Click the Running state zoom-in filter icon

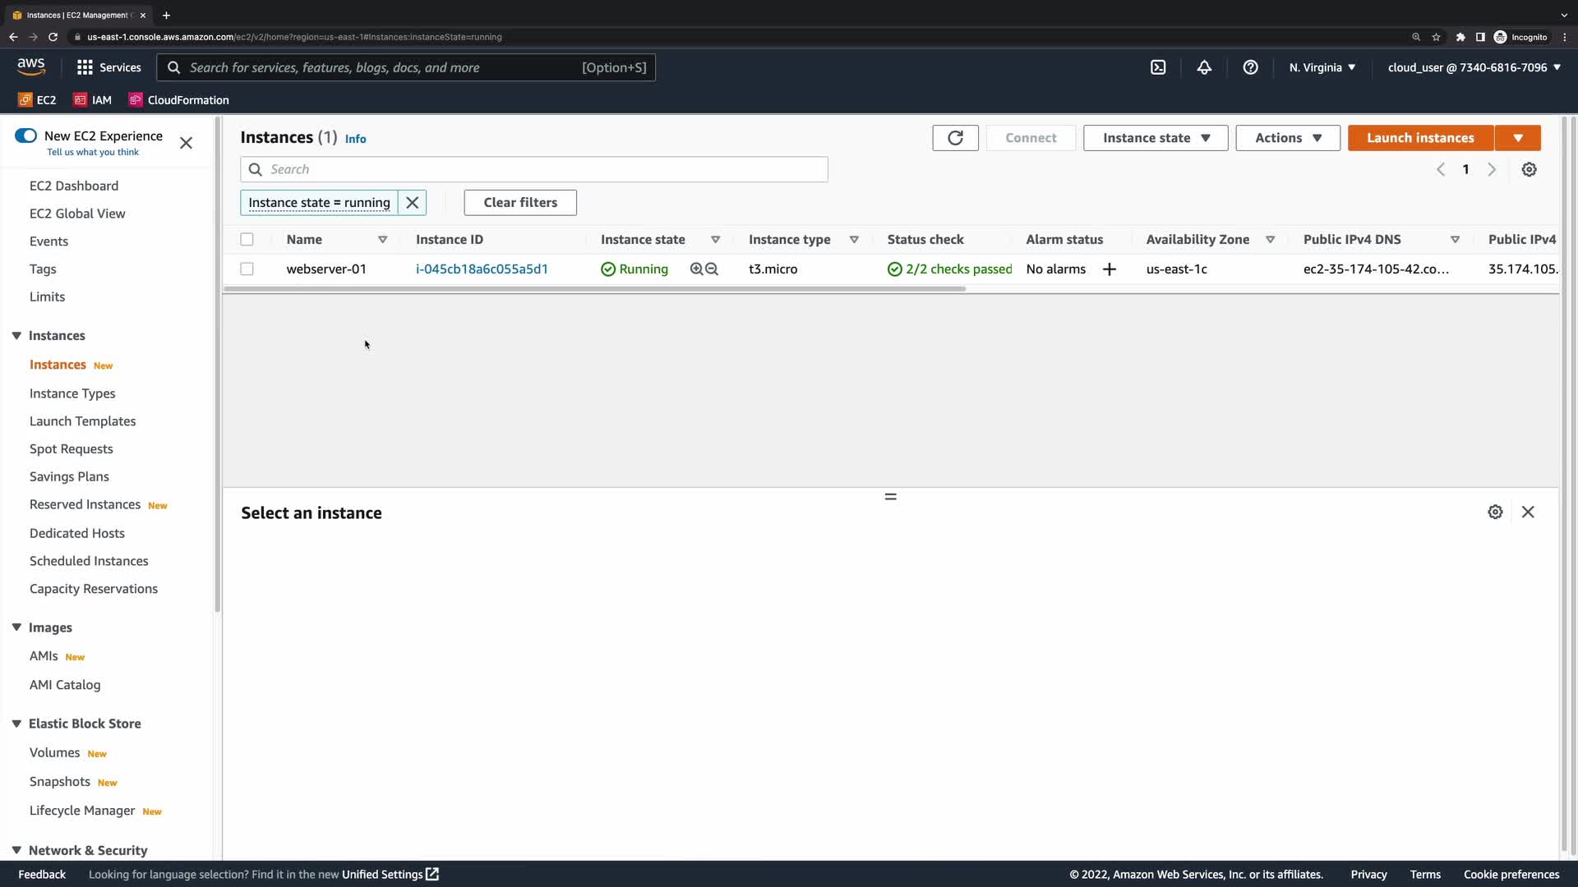click(x=696, y=269)
